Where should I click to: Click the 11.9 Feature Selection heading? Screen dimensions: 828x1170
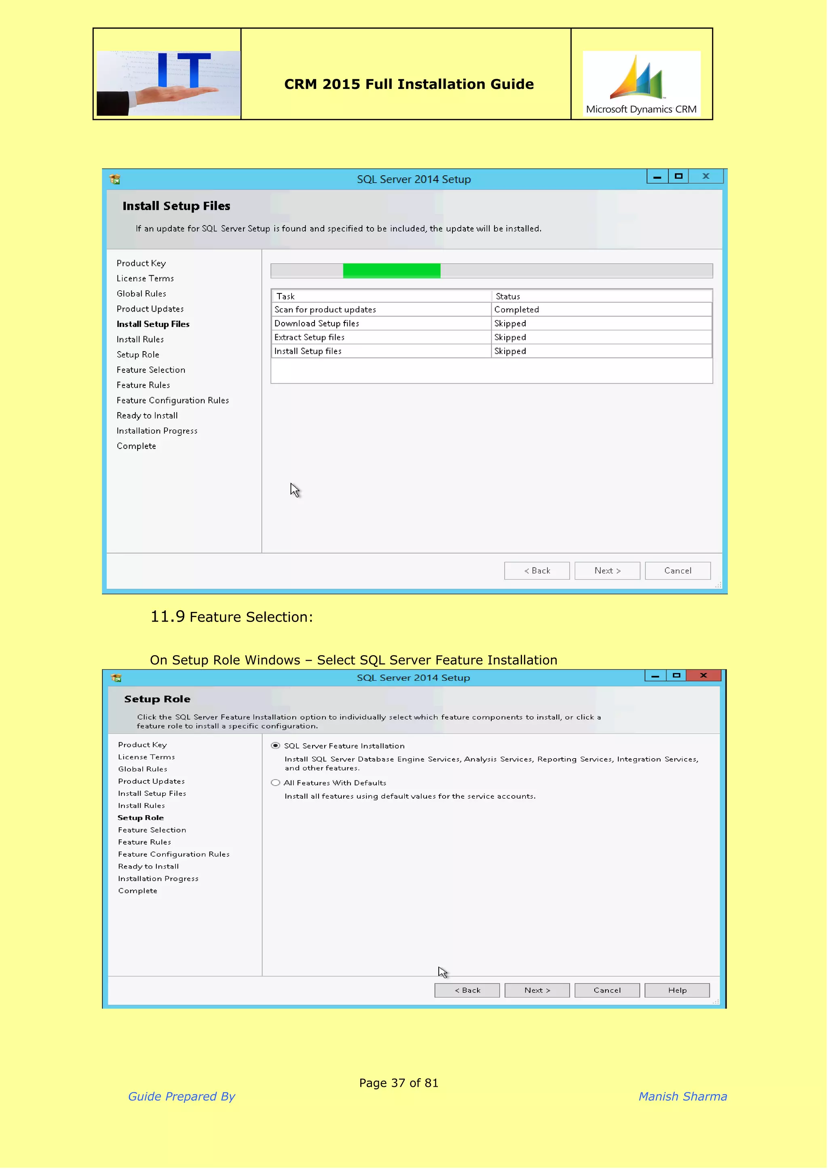point(232,618)
